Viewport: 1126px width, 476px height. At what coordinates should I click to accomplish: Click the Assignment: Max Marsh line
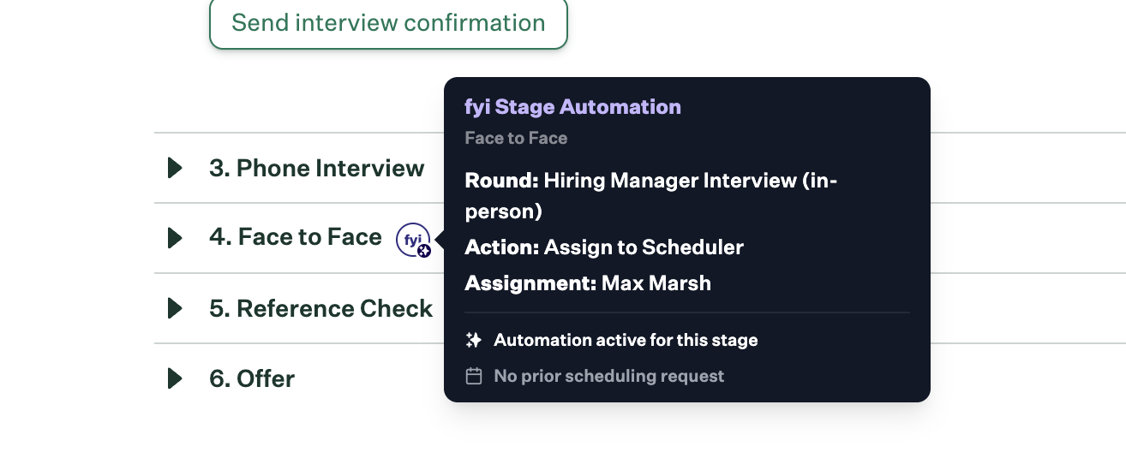(x=588, y=283)
